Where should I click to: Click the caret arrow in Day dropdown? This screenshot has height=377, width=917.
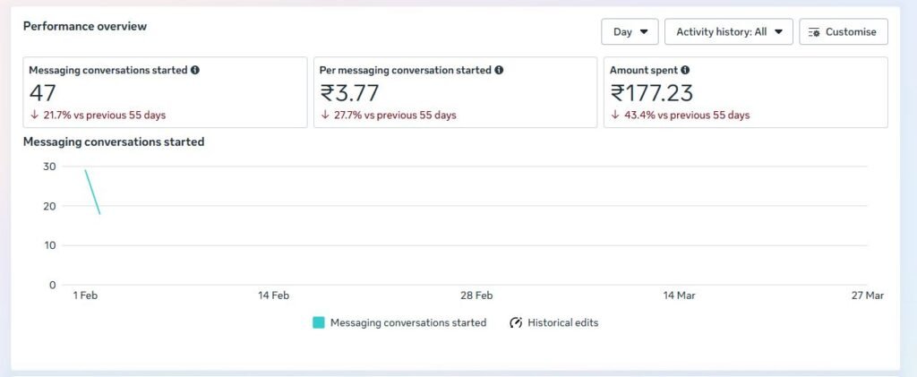tap(644, 32)
